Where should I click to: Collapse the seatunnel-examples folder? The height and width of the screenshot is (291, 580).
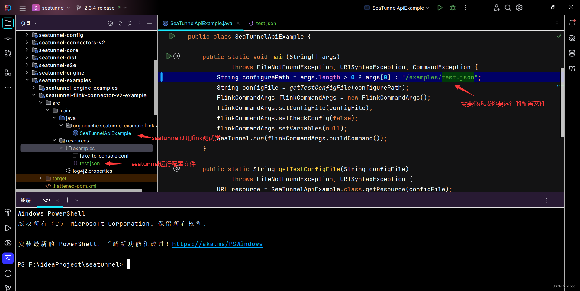tap(27, 80)
